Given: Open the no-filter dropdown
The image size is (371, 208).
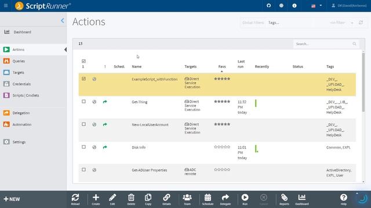Looking at the screenshot, I should click(341, 23).
